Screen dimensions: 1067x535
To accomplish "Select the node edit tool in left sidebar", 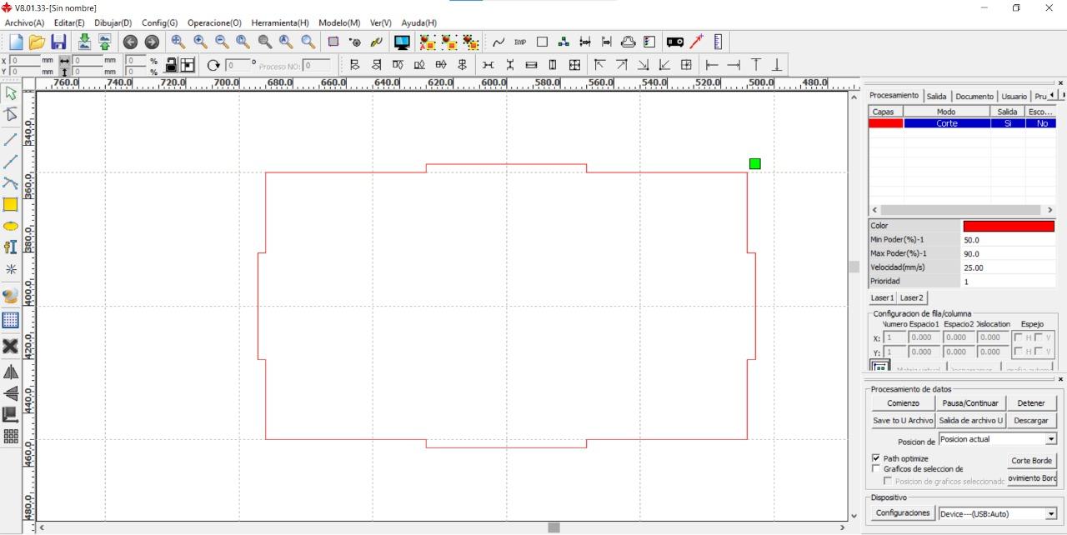I will point(11,114).
